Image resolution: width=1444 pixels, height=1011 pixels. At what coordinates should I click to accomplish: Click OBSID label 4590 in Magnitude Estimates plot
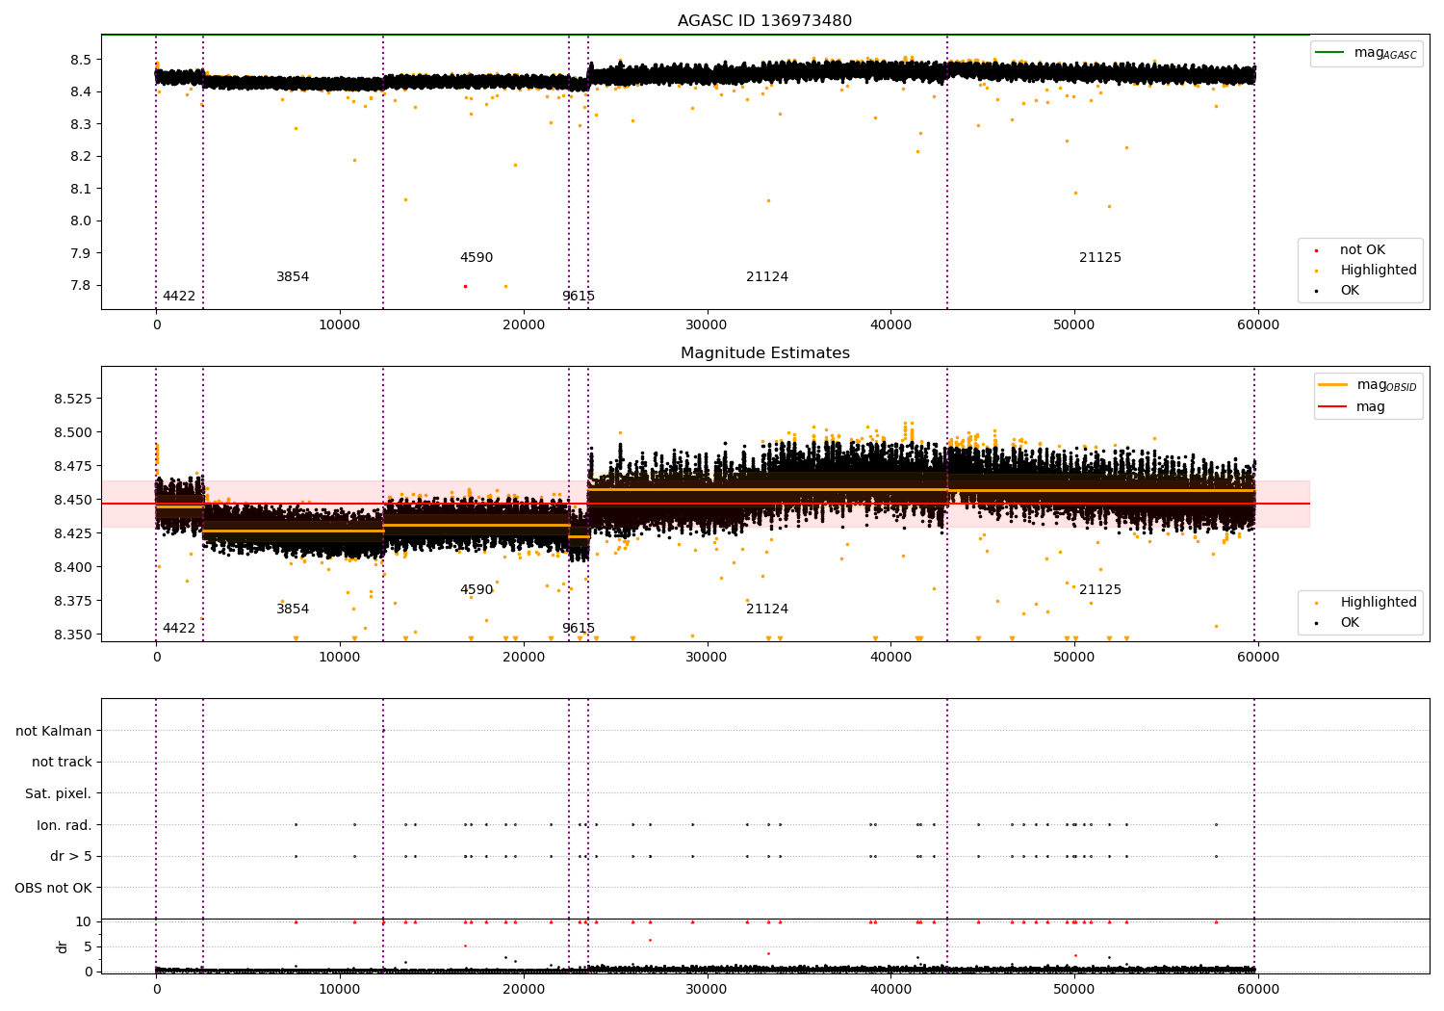(x=477, y=590)
